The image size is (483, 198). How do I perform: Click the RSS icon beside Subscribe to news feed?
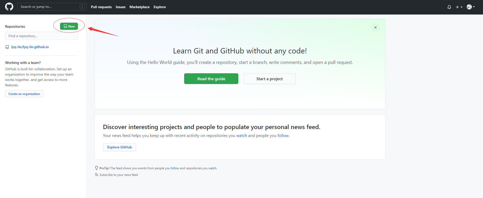pyautogui.click(x=96, y=175)
